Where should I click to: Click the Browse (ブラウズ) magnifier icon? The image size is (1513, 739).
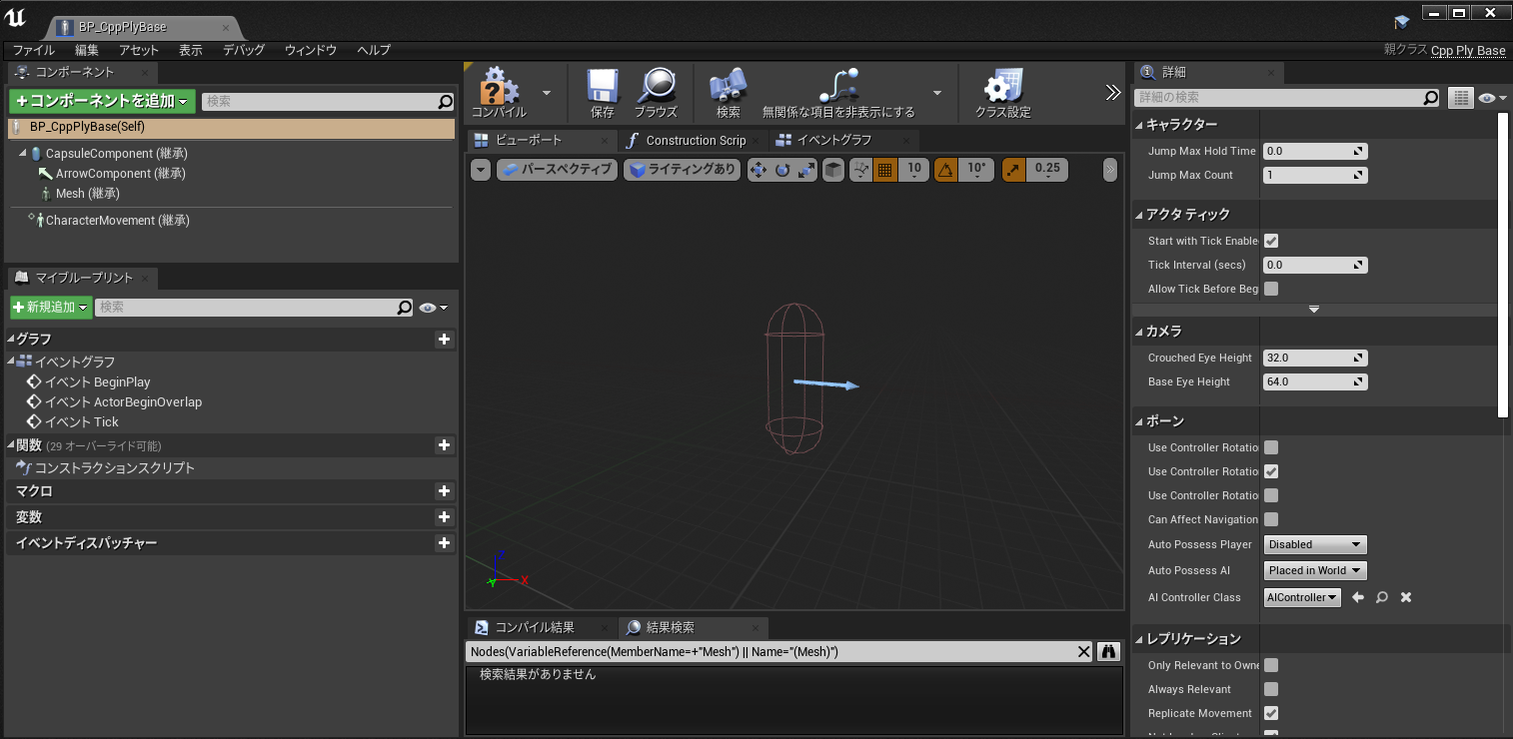coord(657,86)
